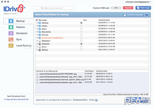
Task: Check the Backup drive checkbox
Action: tap(81, 50)
